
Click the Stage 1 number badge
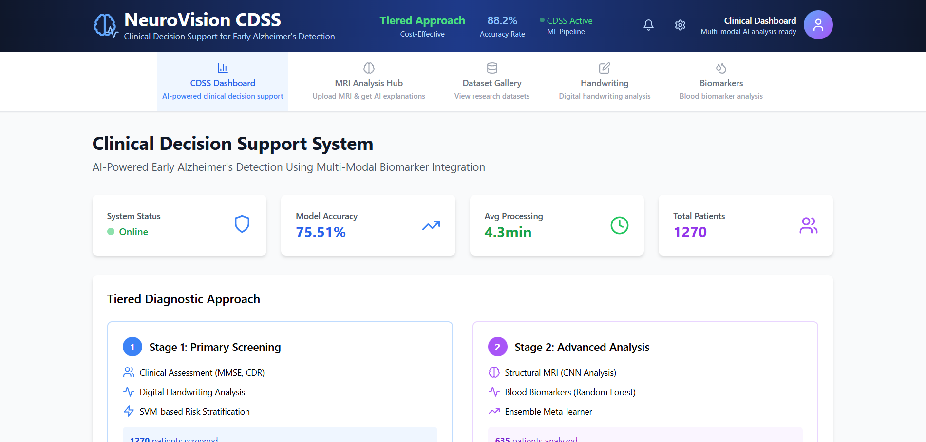point(132,347)
